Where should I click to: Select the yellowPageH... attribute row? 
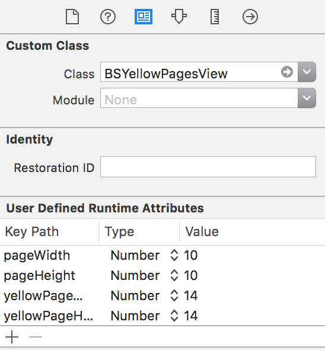pos(162,316)
